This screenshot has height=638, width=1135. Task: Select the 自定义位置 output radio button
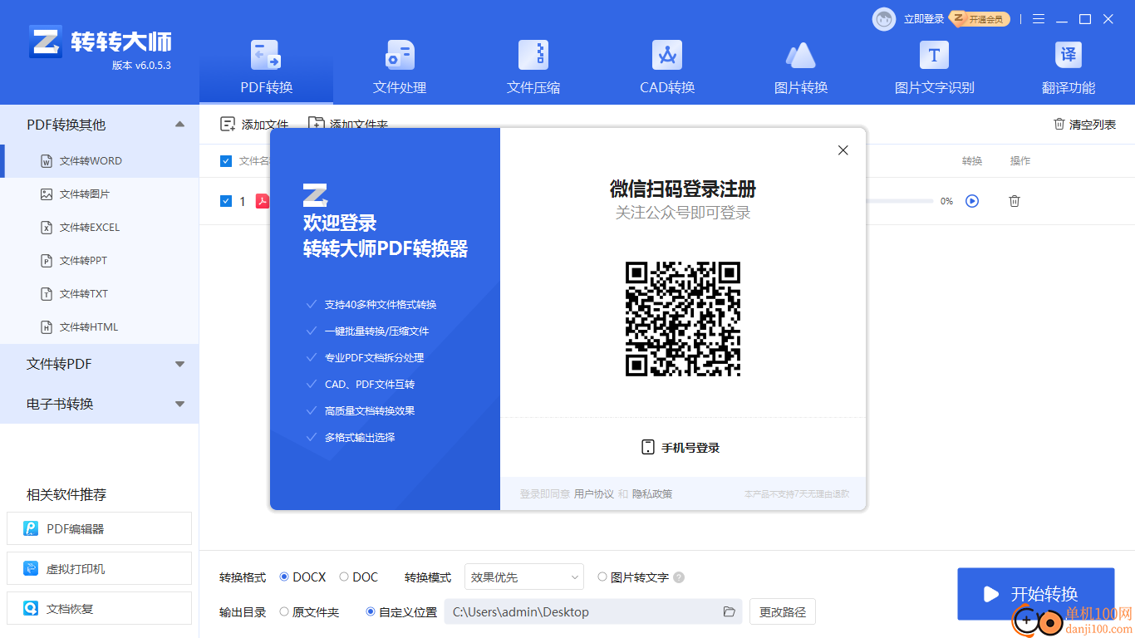(371, 612)
